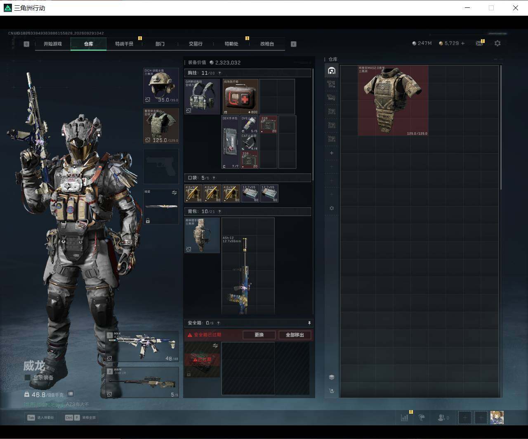Switch to the 特勤处 tab
Image resolution: width=528 pixels, height=439 pixels.
(x=231, y=44)
